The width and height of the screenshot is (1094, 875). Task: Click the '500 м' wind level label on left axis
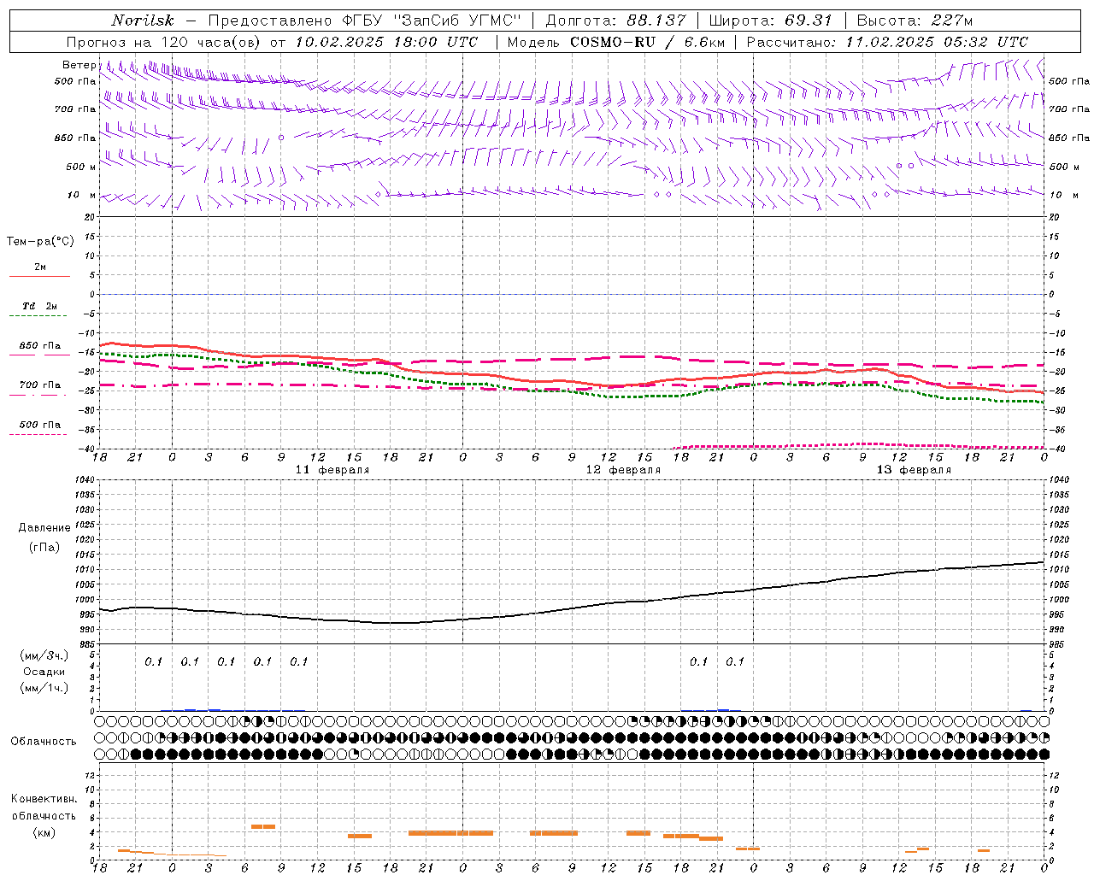coord(80,167)
